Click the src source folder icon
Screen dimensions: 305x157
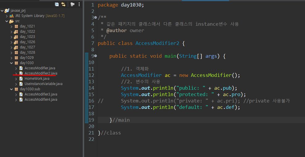11,21
